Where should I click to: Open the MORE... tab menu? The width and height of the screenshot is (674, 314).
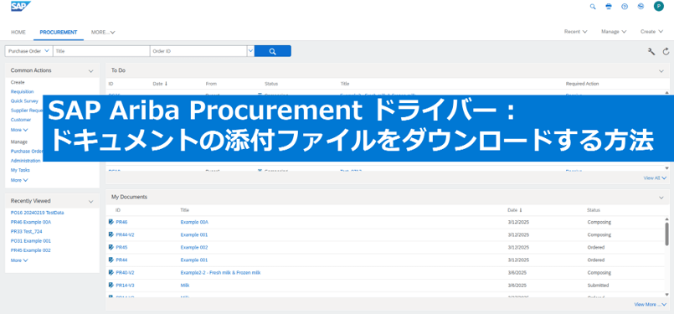(x=103, y=33)
